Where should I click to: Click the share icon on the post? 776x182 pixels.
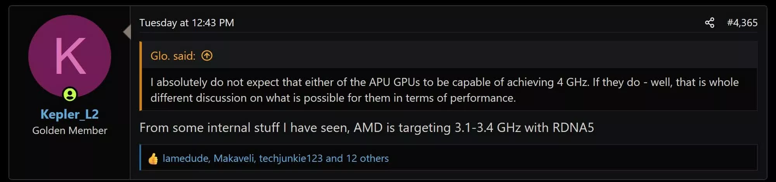[709, 23]
